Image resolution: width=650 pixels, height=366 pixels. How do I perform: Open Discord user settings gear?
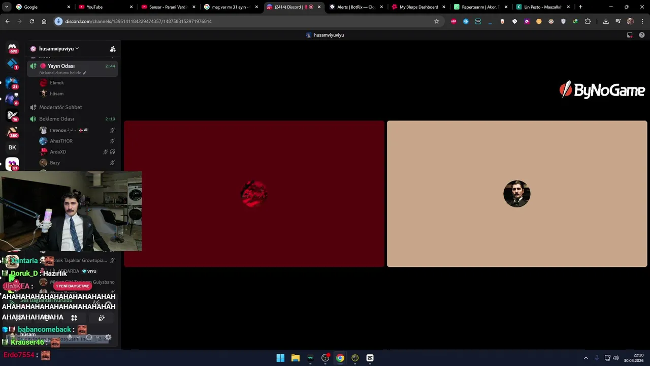108,337
